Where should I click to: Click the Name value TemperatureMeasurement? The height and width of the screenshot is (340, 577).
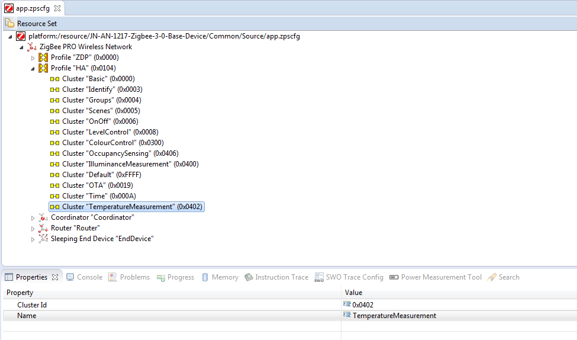coord(394,315)
